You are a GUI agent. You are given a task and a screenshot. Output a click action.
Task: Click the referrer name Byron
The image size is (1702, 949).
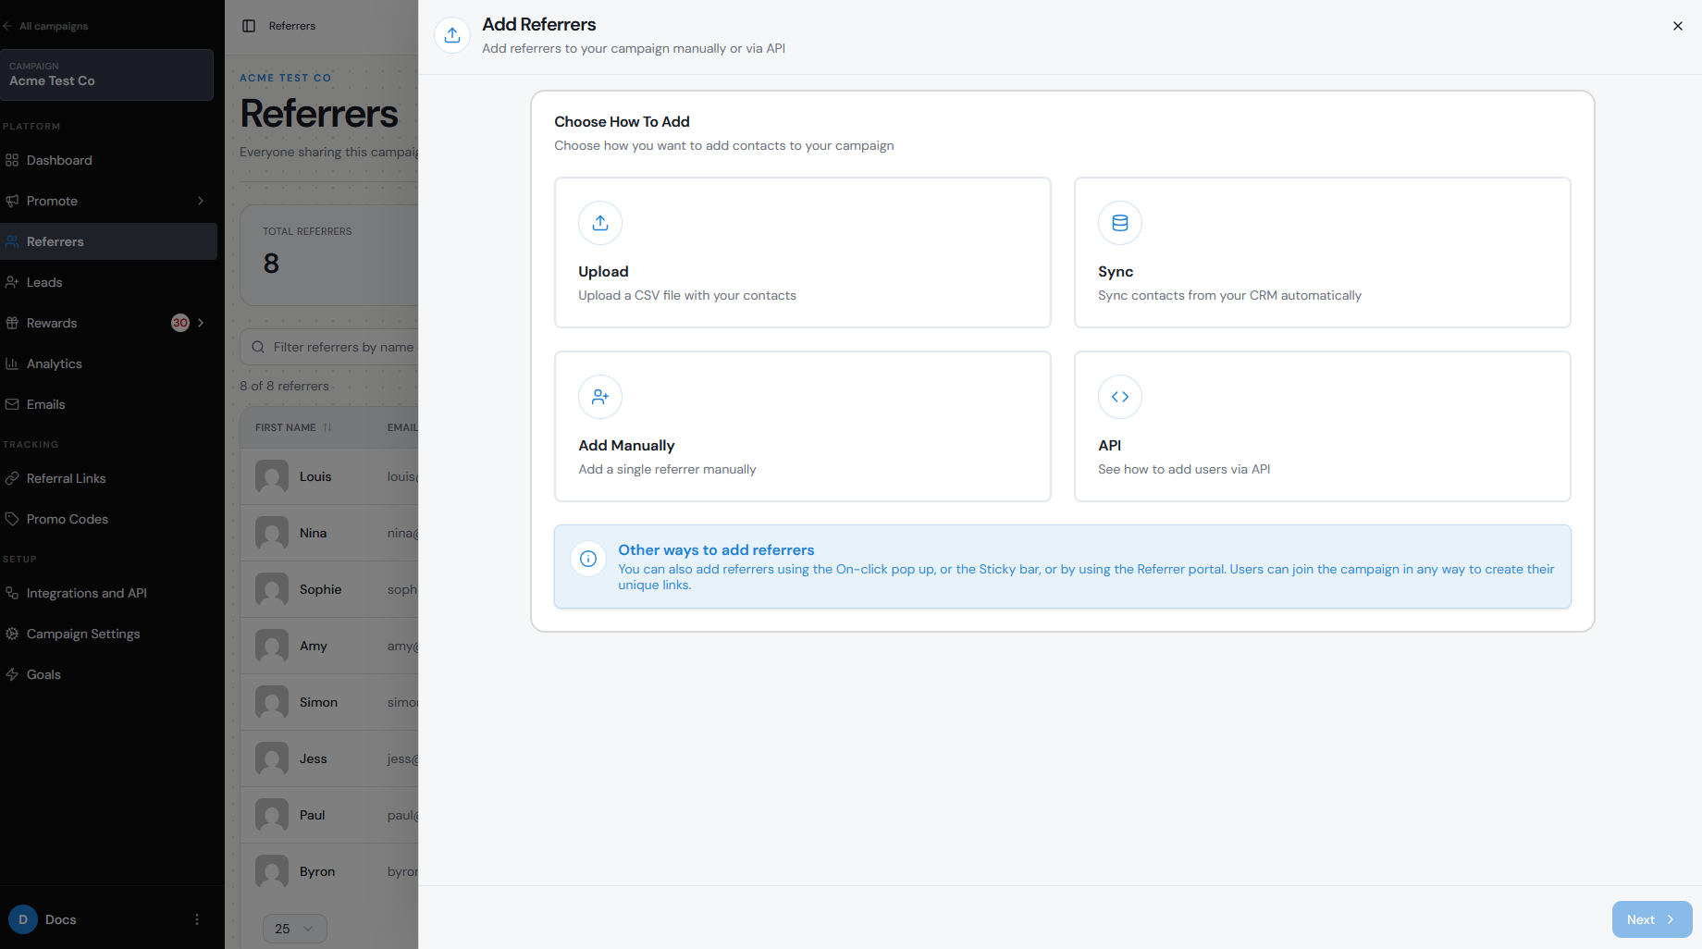317,871
